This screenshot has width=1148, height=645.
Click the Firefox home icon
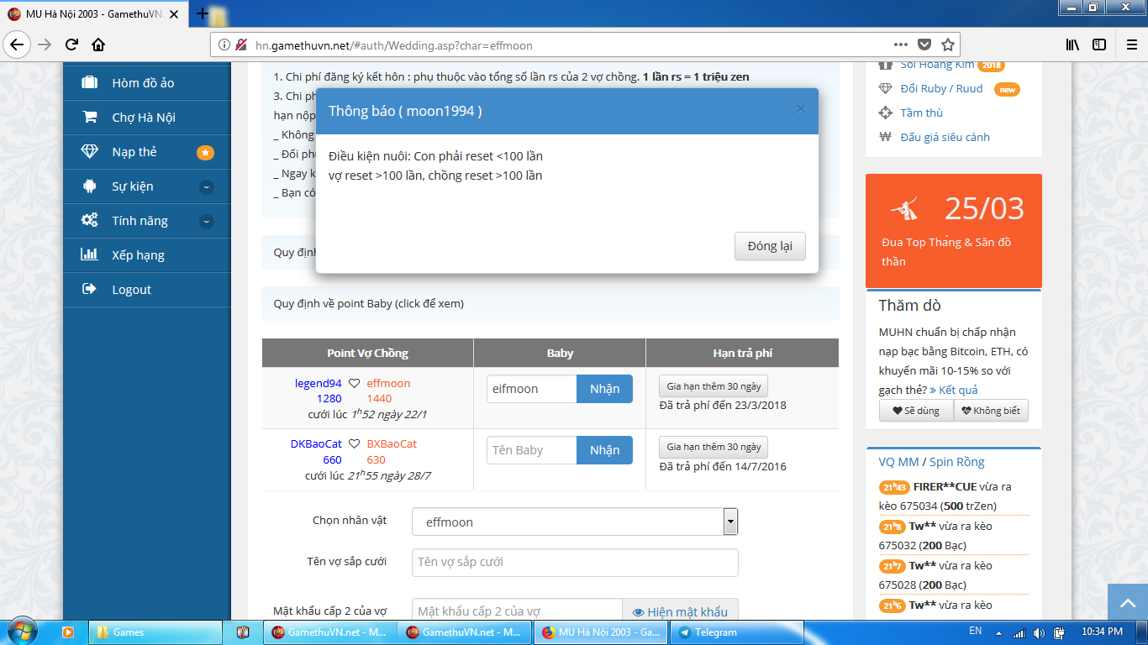(x=98, y=45)
